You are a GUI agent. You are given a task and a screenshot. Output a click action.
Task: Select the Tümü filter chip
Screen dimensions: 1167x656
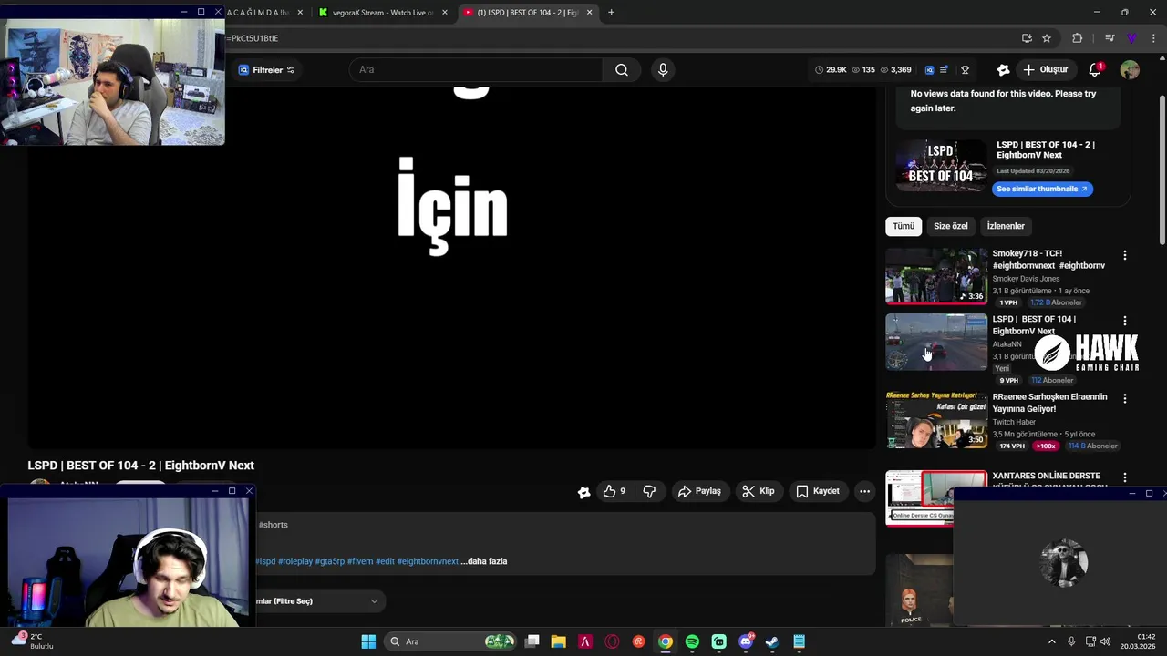(904, 226)
